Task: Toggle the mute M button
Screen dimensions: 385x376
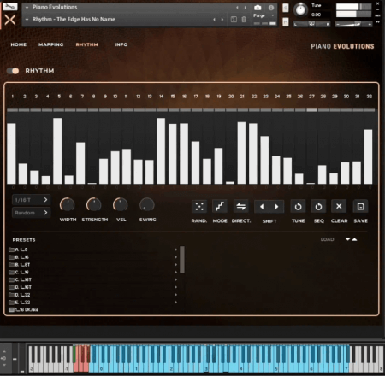Action: [286, 22]
